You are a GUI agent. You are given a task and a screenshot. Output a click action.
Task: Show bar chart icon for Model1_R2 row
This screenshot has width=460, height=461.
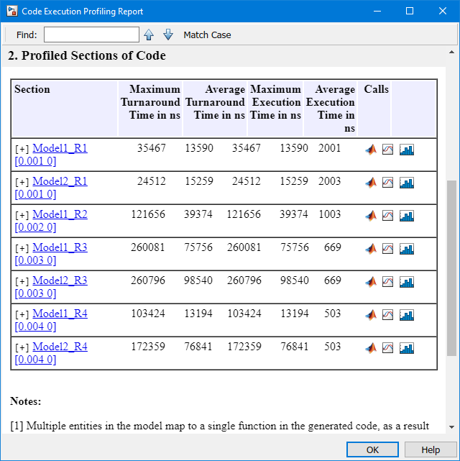[x=407, y=216]
